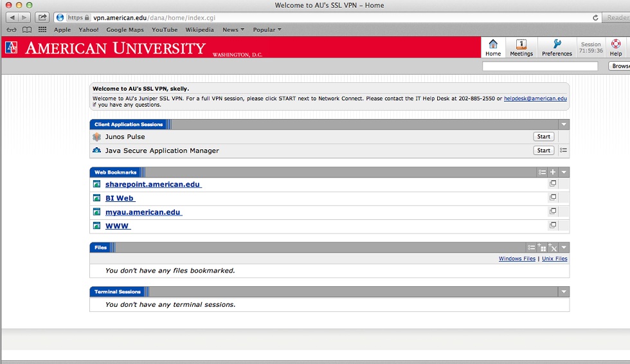Start Junos Pulse session
The image size is (630, 364).
(544, 136)
